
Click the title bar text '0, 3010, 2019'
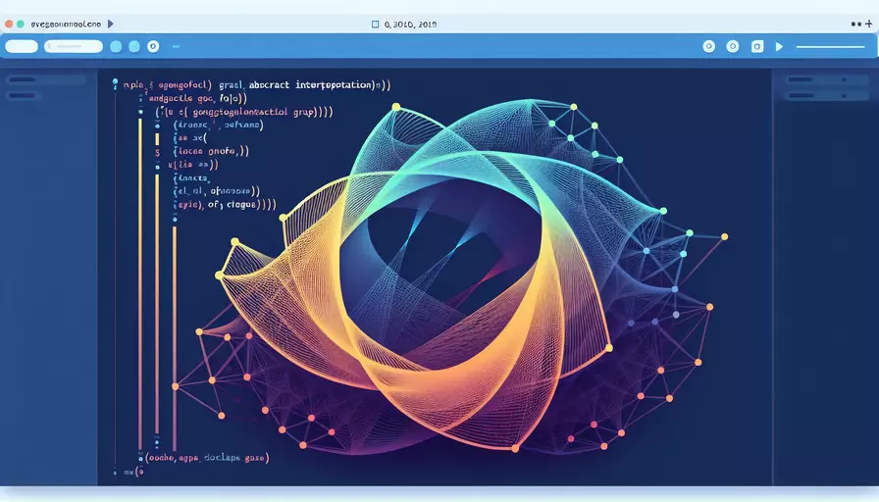tap(410, 25)
